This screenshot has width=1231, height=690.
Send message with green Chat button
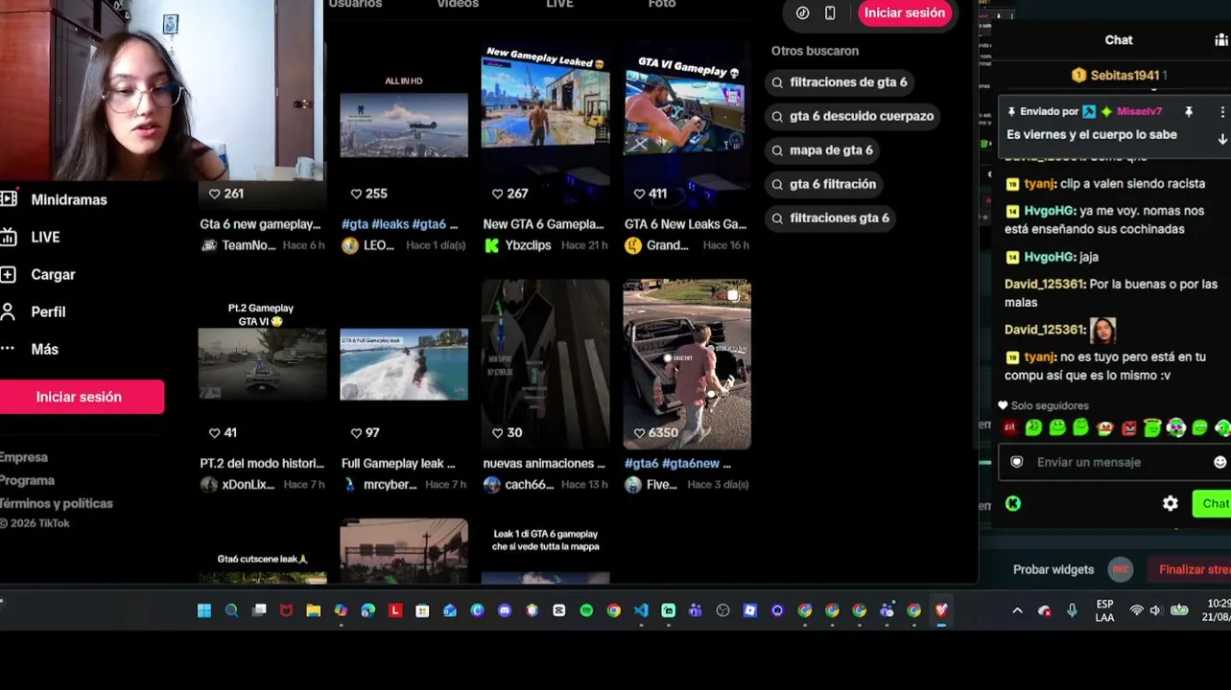point(1212,503)
